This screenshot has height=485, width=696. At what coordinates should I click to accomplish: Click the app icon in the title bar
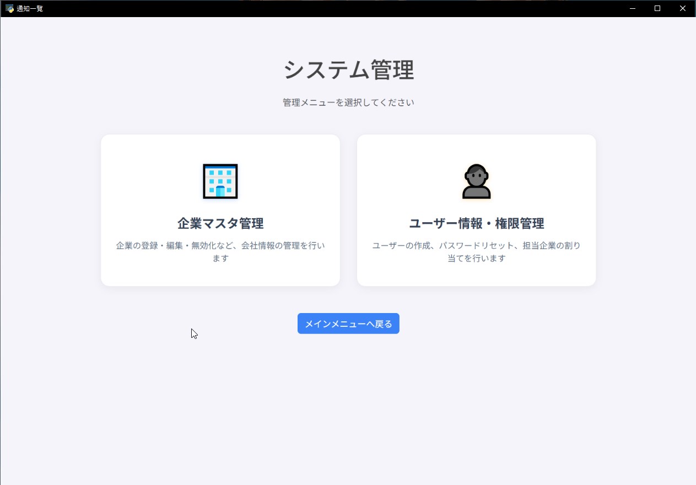8,8
